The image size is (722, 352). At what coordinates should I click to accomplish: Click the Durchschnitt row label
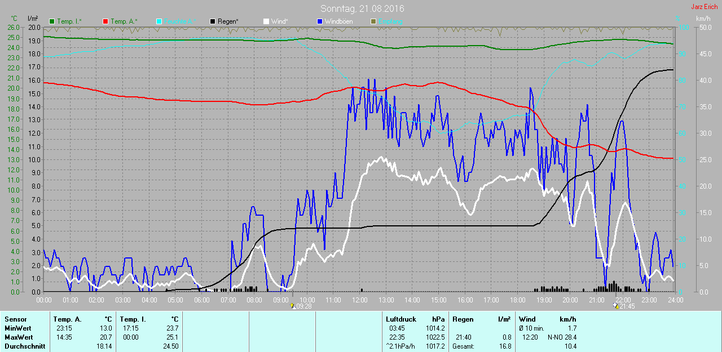pos(25,346)
